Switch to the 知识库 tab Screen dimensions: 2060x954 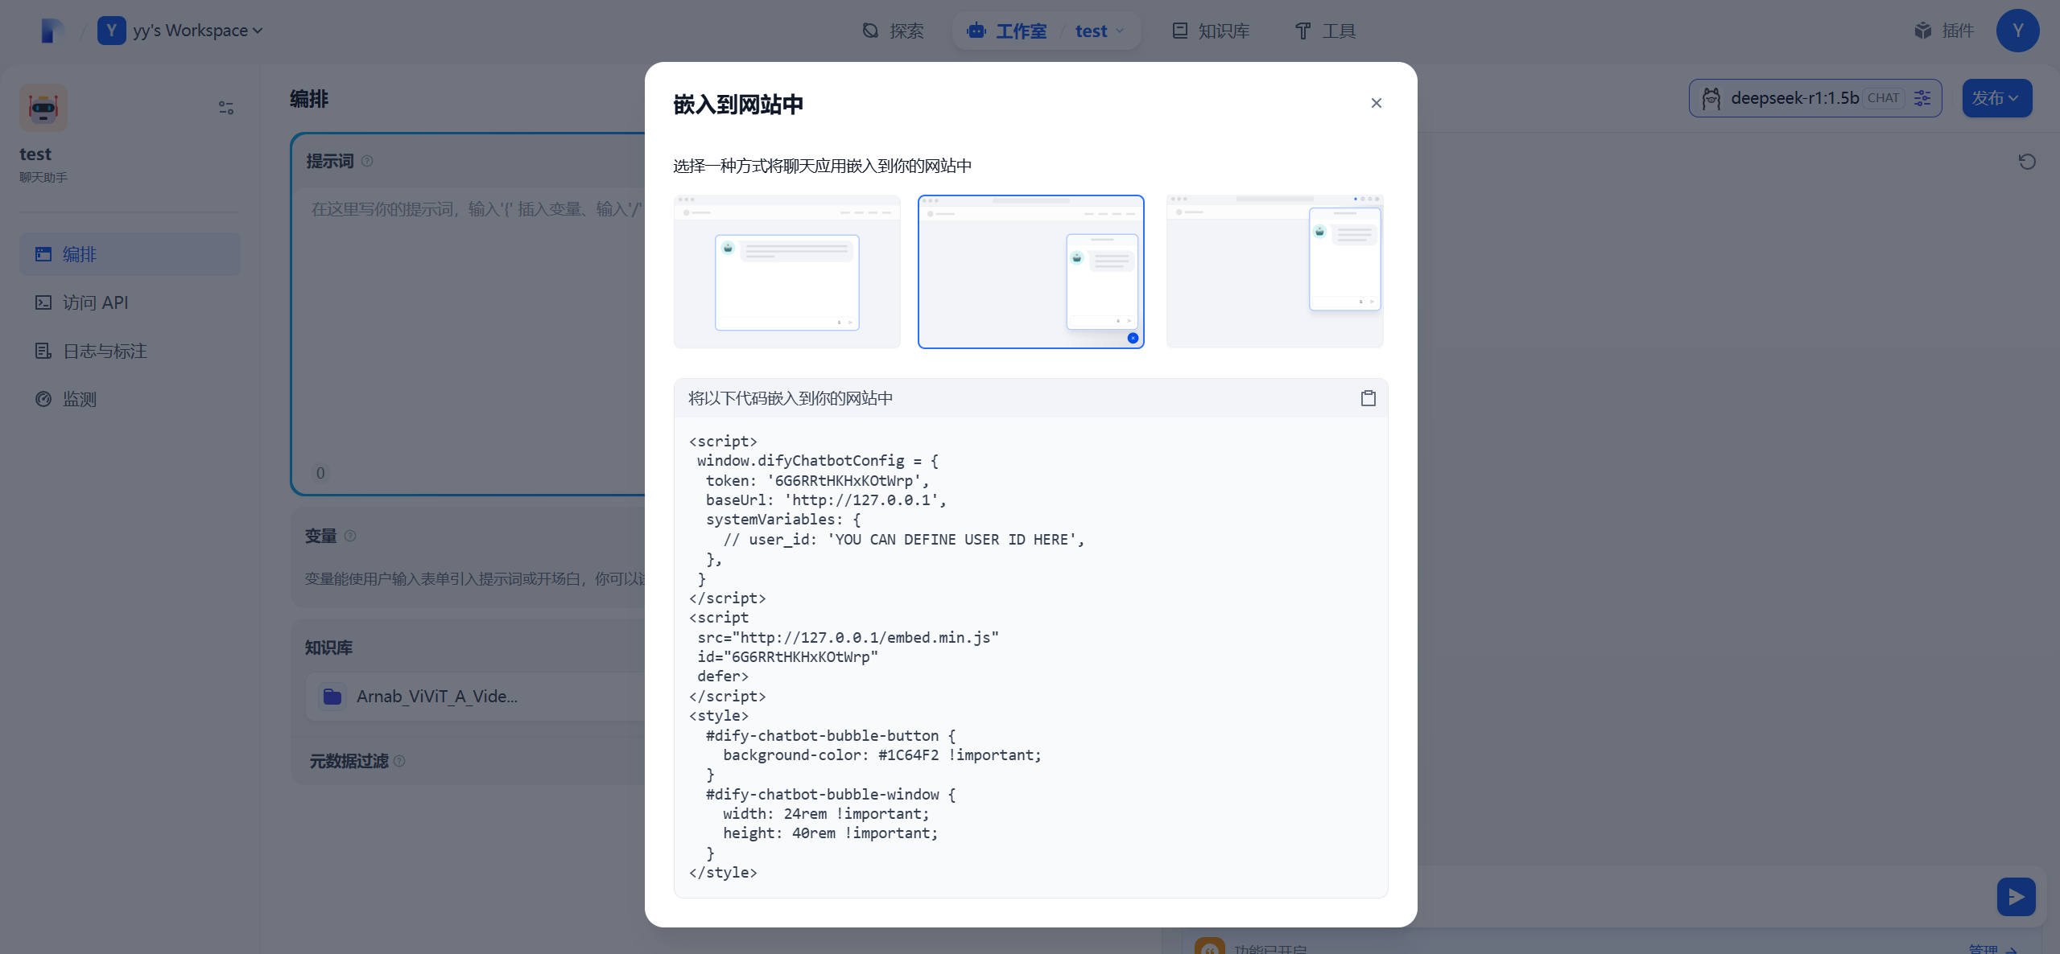click(1210, 31)
